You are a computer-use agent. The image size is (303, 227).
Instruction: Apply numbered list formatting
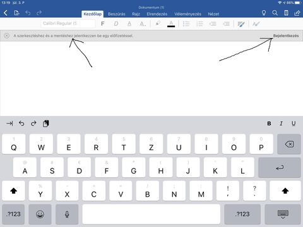199,24
